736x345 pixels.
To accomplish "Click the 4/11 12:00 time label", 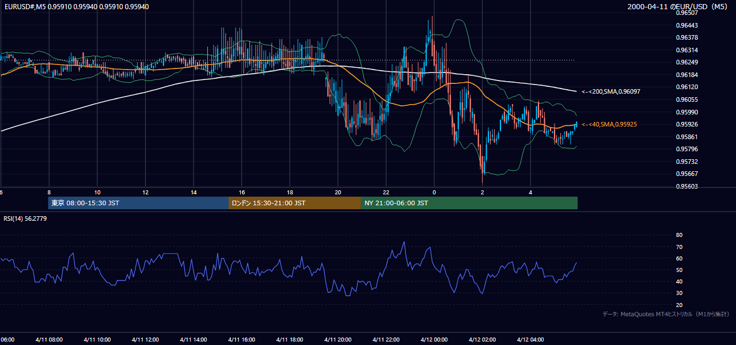I will (145, 339).
